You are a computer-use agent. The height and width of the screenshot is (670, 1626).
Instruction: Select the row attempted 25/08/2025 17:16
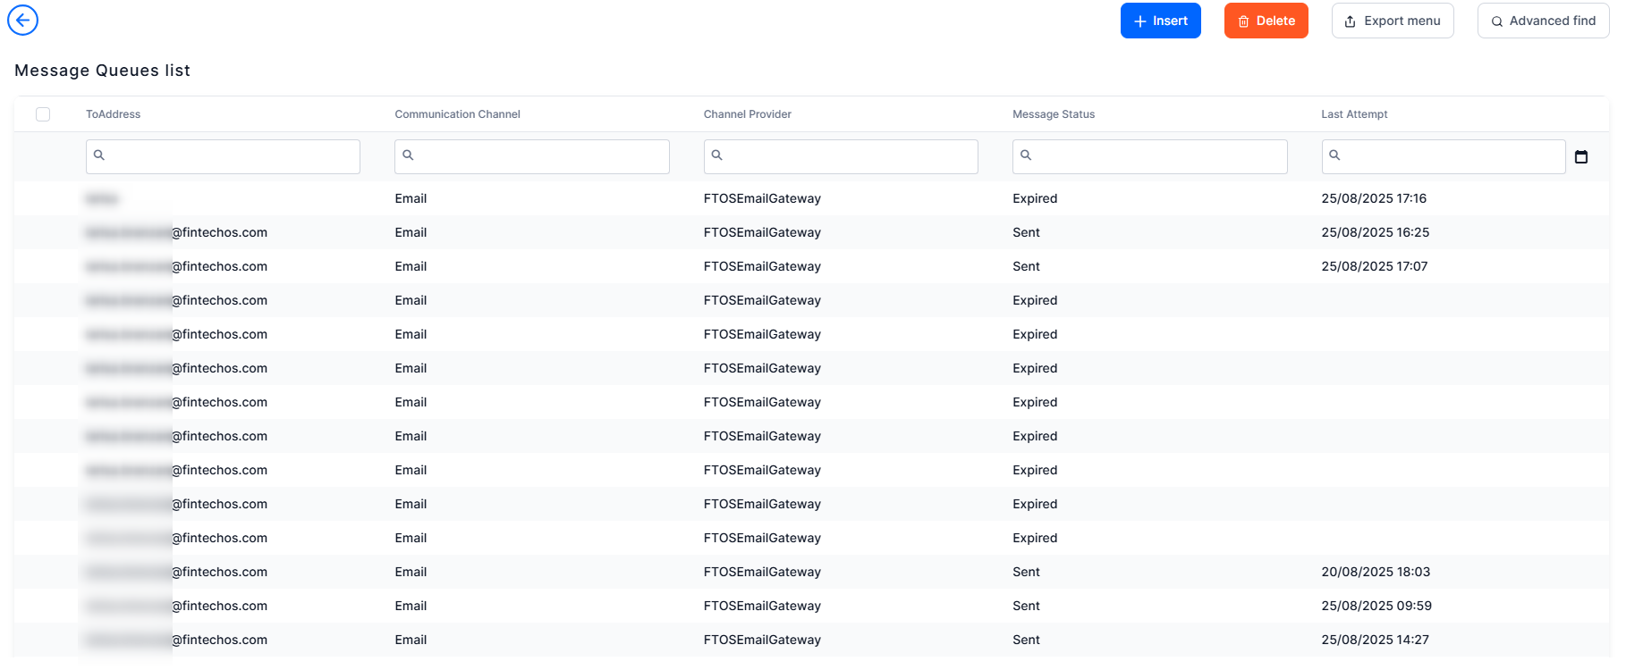811,198
